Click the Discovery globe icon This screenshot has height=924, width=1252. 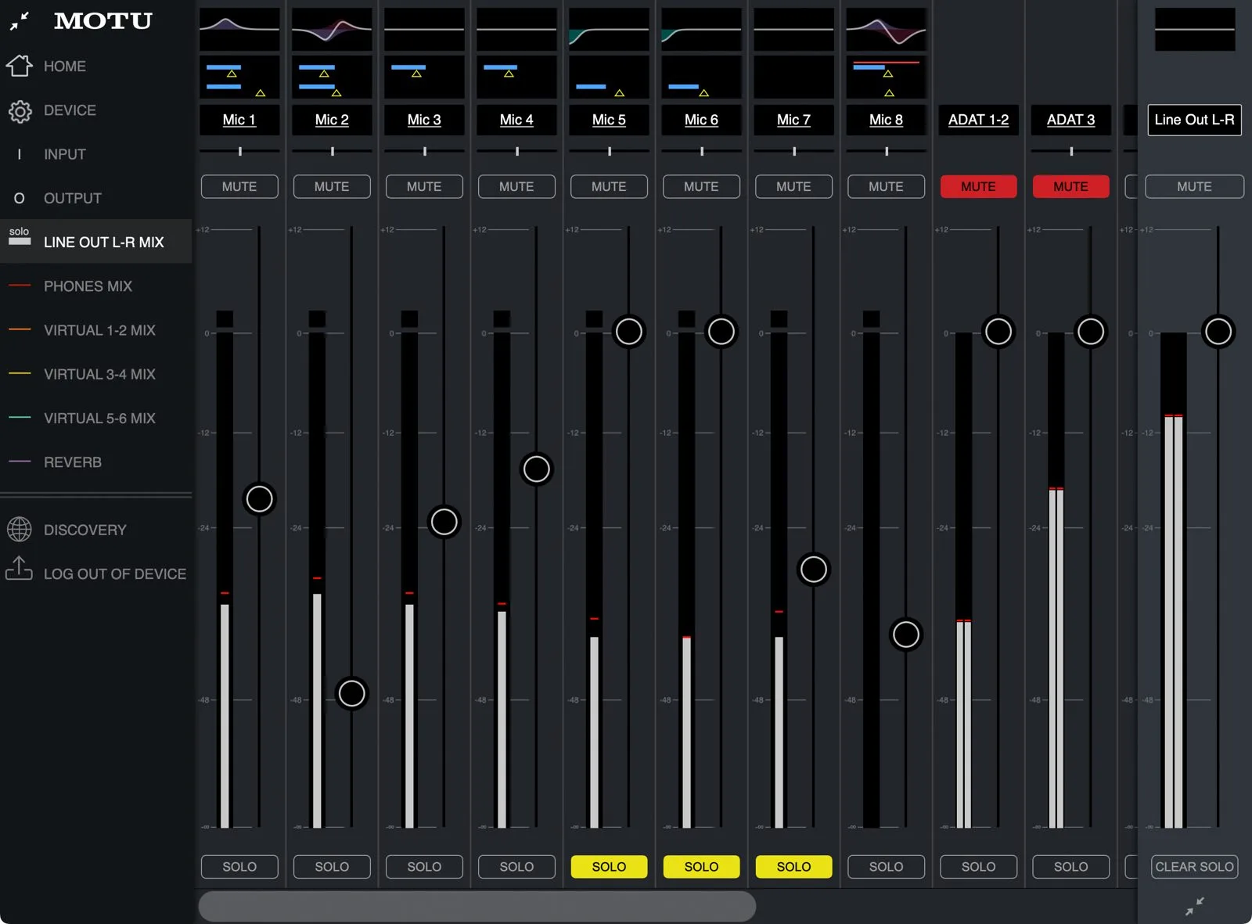20,530
